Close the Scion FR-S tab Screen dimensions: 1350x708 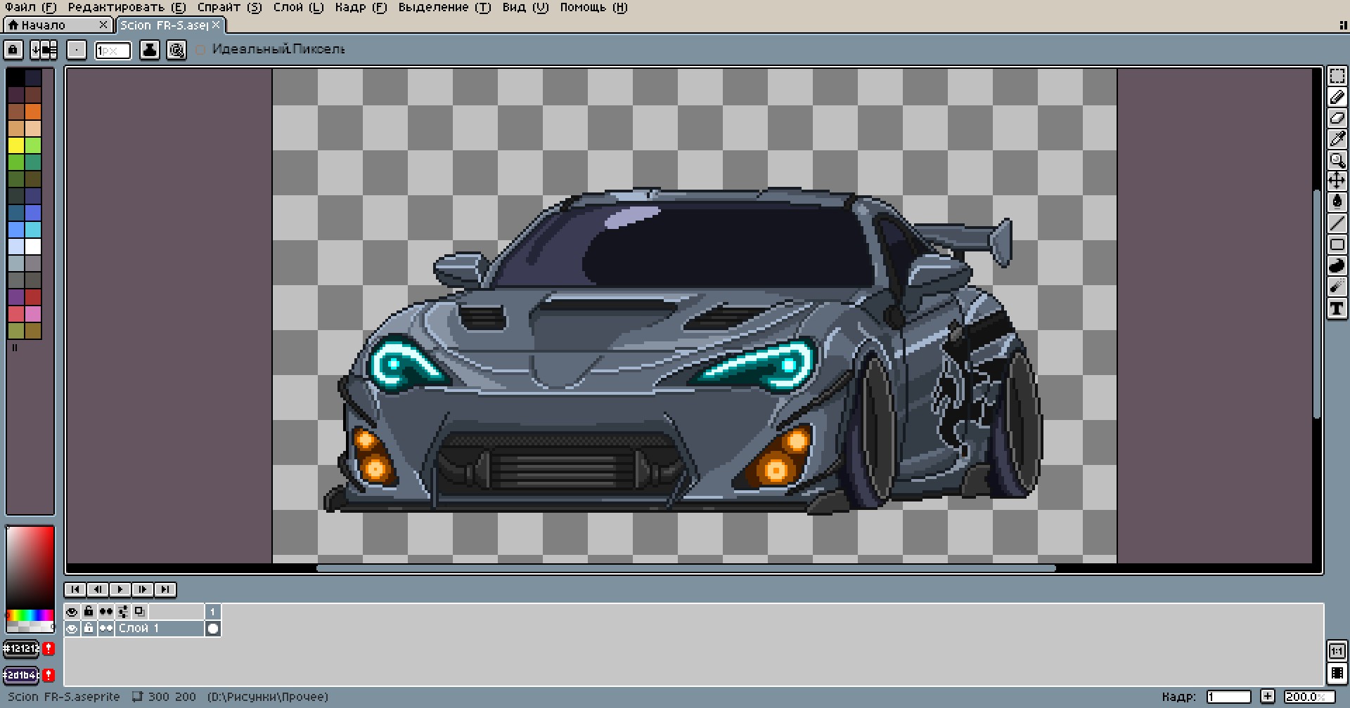217,25
